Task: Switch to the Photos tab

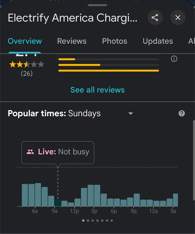Action: [115, 41]
